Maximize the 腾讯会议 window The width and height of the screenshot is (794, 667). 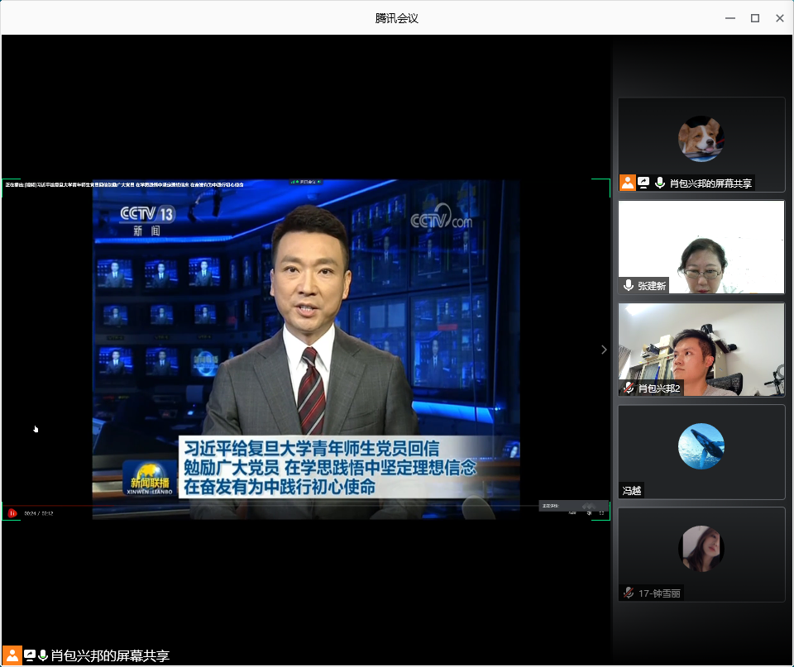point(755,17)
